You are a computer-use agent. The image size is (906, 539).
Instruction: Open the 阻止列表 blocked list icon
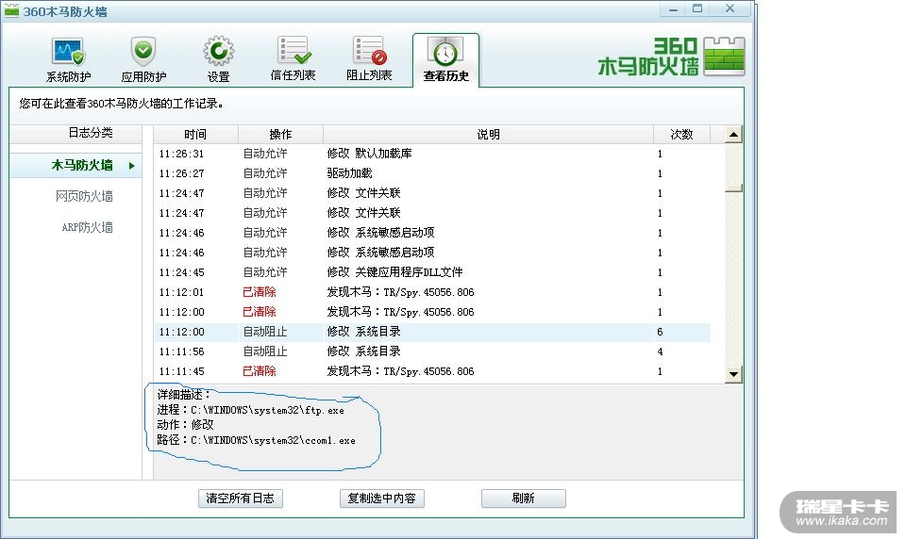[x=369, y=51]
